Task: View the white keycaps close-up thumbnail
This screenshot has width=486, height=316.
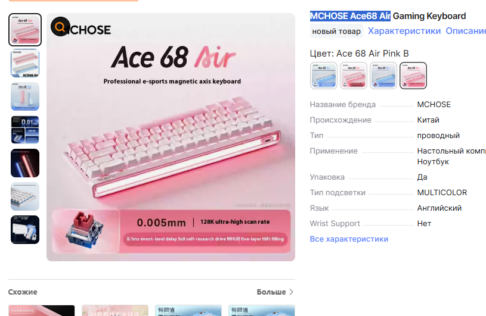Action: (25, 196)
